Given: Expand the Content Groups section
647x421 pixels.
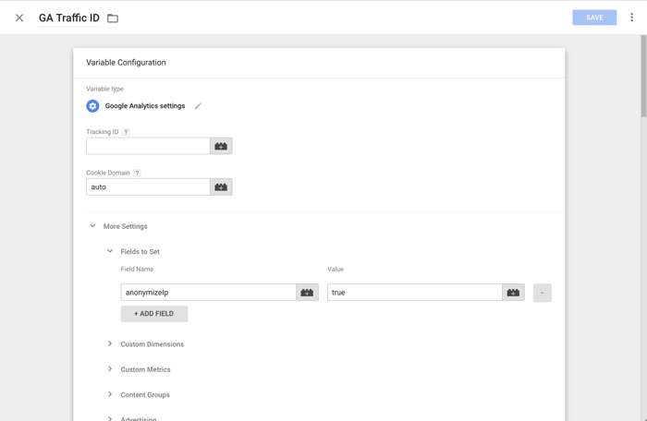Looking at the screenshot, I should (x=110, y=394).
